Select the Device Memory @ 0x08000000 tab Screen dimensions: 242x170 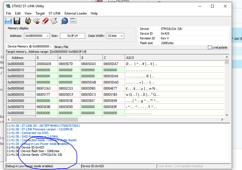[29, 46]
